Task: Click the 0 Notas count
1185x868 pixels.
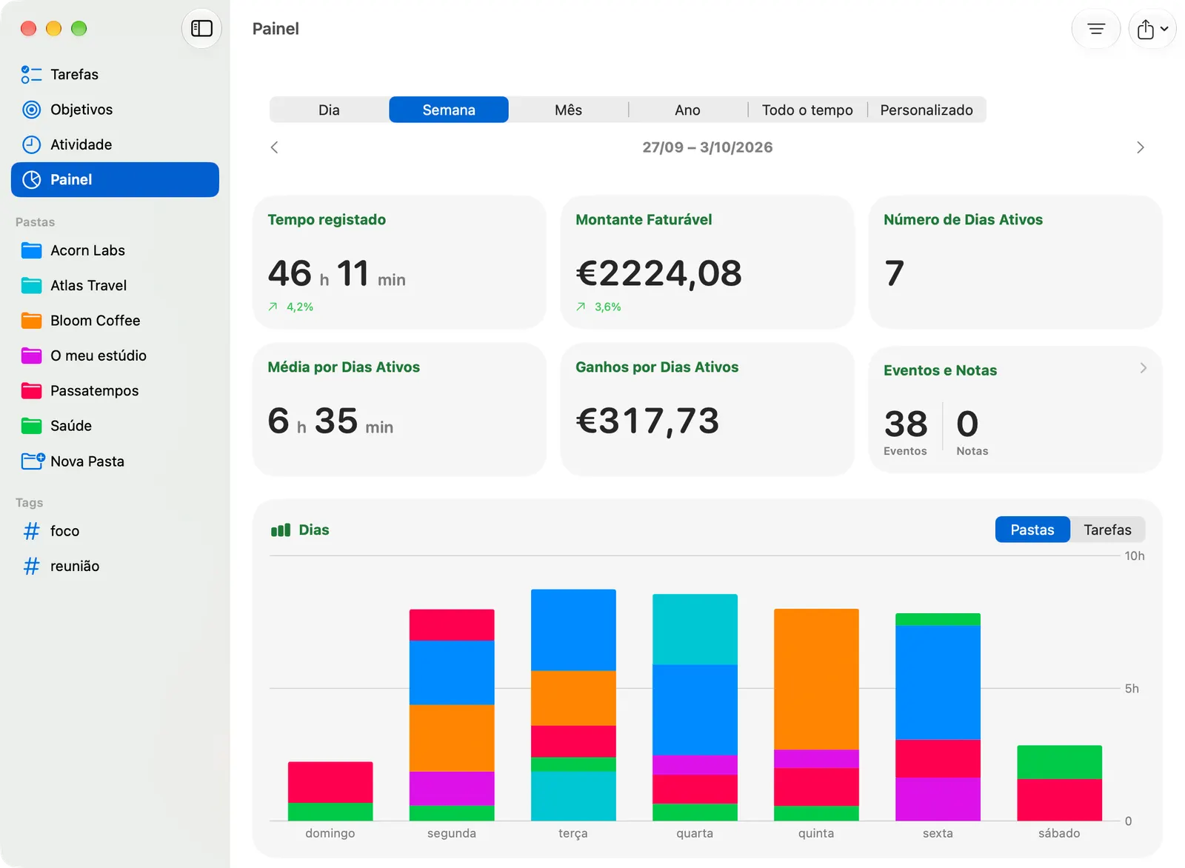Action: [x=972, y=431]
